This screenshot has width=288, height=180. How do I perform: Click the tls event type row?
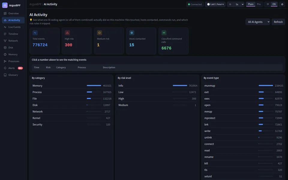[x=243, y=170]
